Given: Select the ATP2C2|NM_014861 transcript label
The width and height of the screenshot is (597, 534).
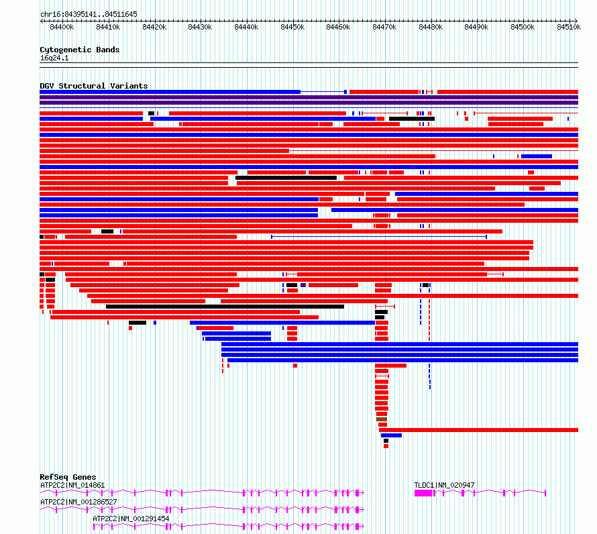Looking at the screenshot, I should [x=72, y=485].
